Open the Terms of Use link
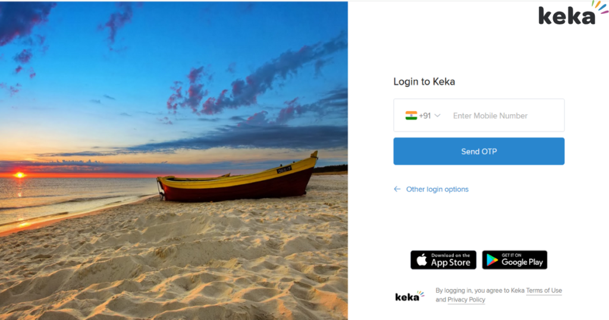The height and width of the screenshot is (320, 609). 544,290
